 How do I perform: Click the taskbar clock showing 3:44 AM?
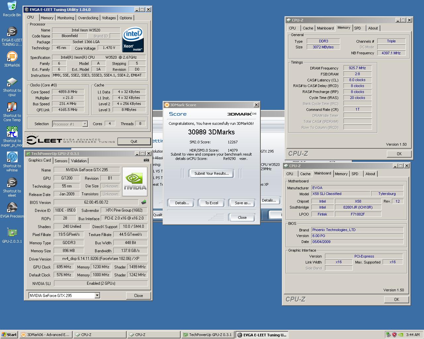click(413, 335)
